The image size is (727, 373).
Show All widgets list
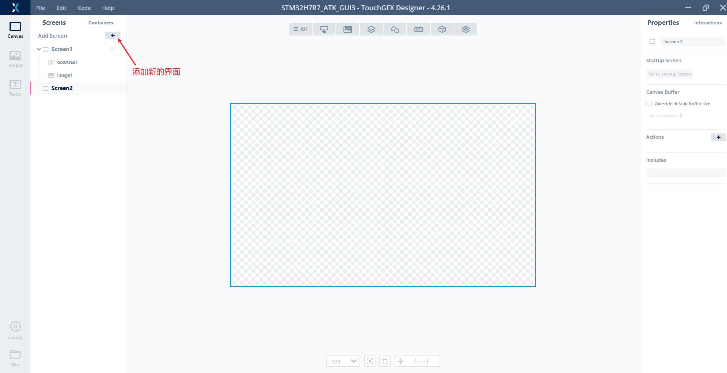click(300, 29)
